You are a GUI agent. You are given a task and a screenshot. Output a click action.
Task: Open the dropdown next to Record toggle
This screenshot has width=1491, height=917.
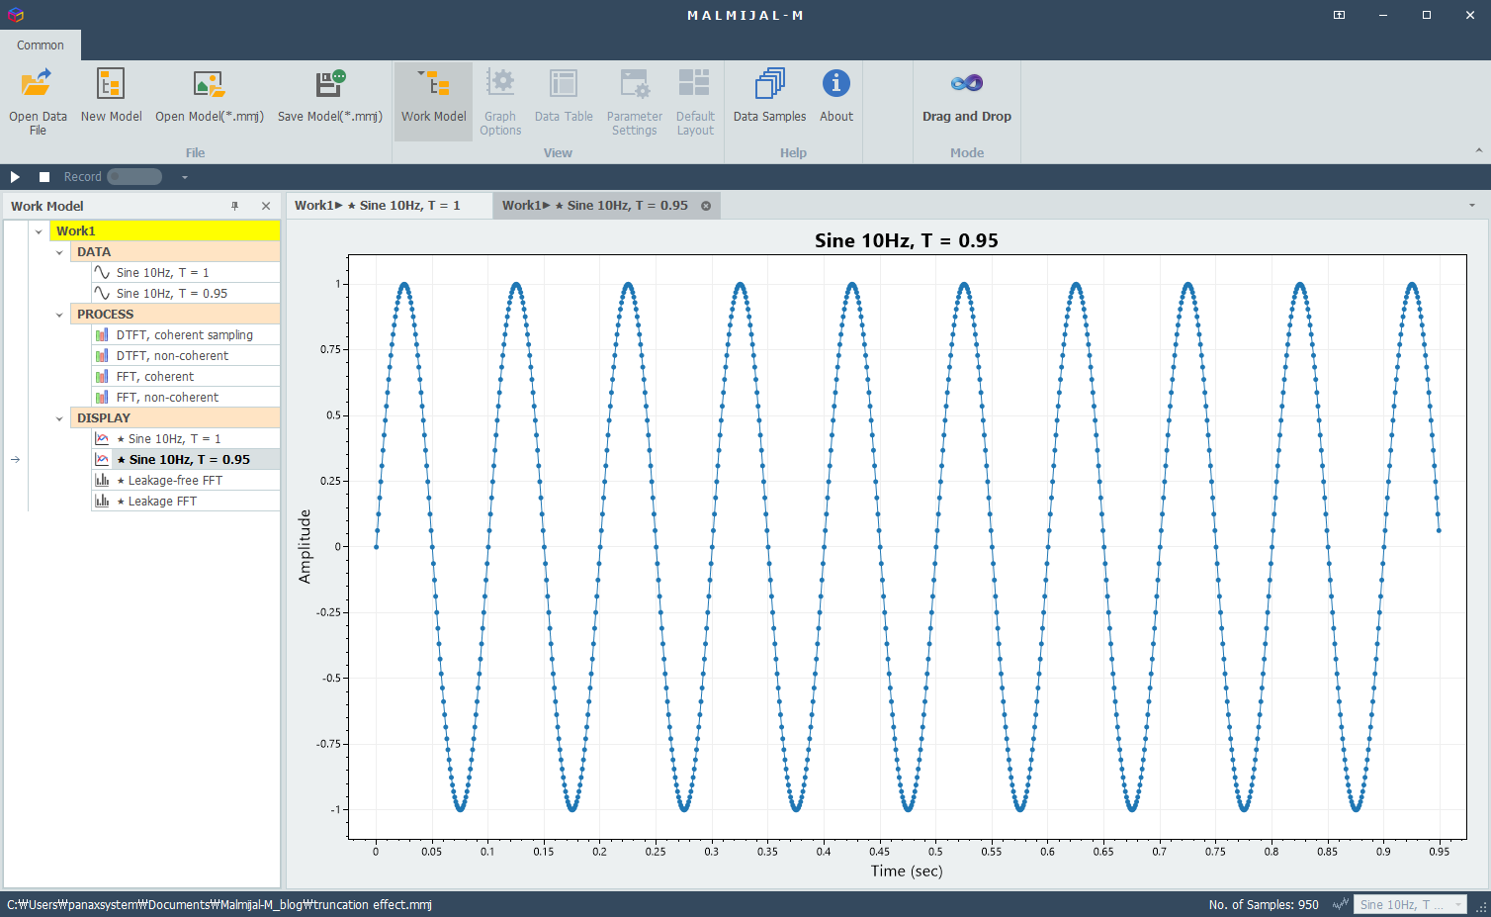pyautogui.click(x=184, y=177)
